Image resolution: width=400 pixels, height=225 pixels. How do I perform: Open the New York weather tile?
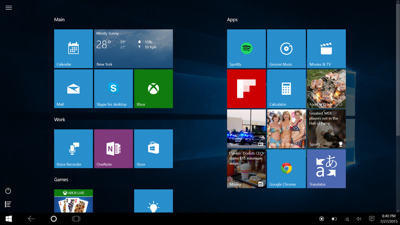pyautogui.click(x=133, y=49)
